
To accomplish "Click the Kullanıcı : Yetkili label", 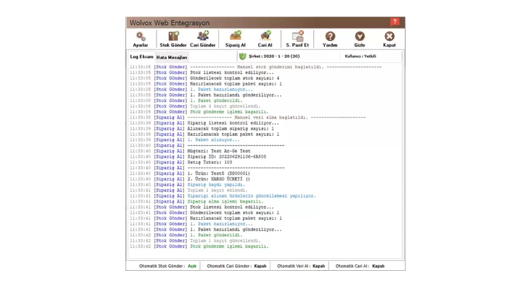I will coord(360,56).
